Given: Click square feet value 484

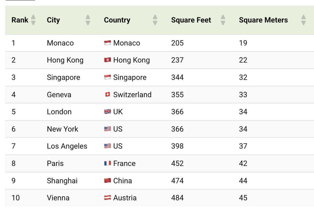Looking at the screenshot, I should [x=177, y=198].
